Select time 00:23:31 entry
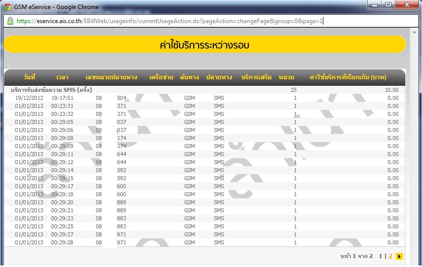422x267 pixels. (62, 106)
